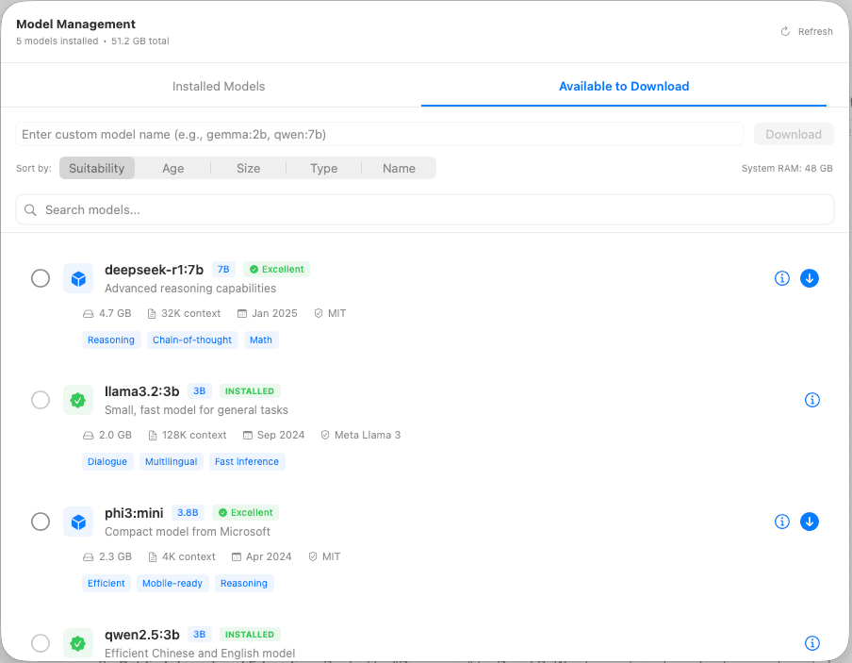Click the Excellent badge on phi3:mini

pyautogui.click(x=246, y=512)
